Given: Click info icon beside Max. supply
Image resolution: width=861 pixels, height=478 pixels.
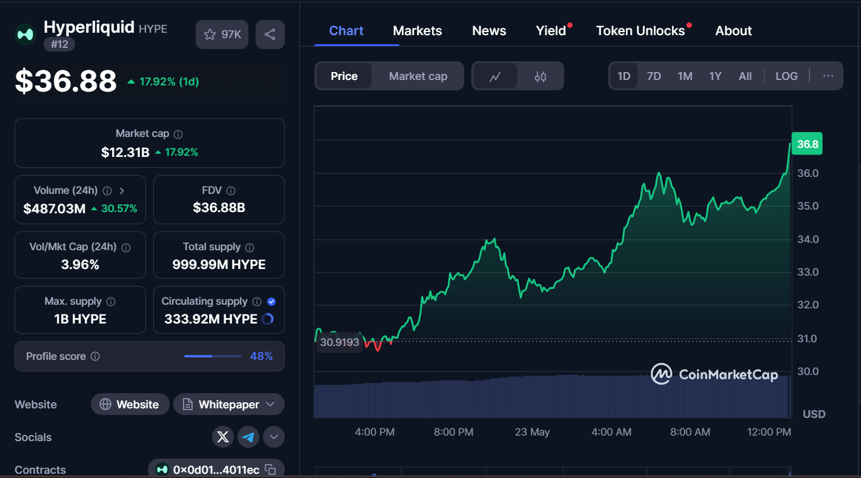Looking at the screenshot, I should [x=111, y=302].
